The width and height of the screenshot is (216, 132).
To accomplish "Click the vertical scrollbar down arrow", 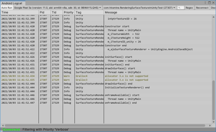I will pyautogui.click(x=213, y=122).
